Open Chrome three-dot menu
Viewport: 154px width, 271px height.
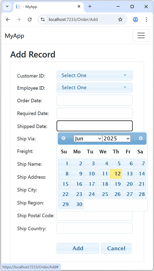(x=147, y=20)
